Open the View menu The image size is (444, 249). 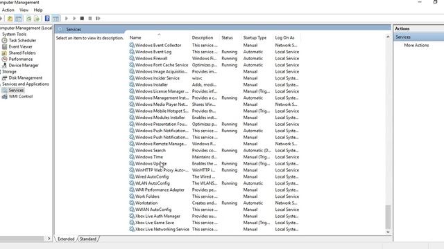tap(24, 10)
